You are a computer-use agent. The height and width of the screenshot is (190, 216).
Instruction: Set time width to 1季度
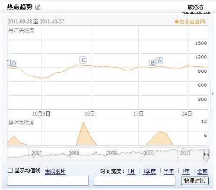pyautogui.click(x=149, y=171)
